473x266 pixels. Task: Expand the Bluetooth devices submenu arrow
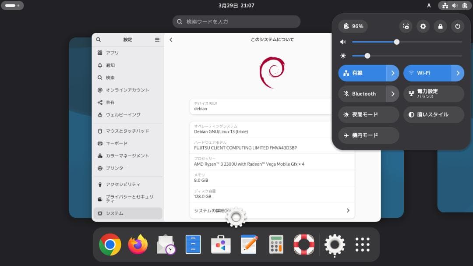coord(393,94)
